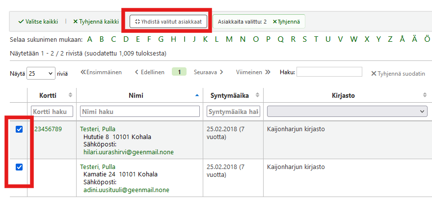Image resolution: width=432 pixels, height=198 pixels.
Task: Go to Seuraava next page
Action: (x=209, y=72)
